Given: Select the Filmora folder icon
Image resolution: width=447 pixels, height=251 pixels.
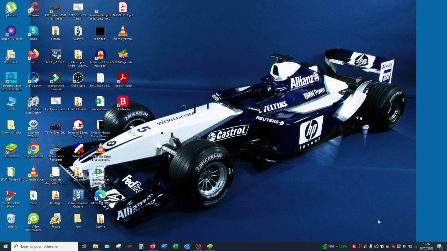Looking at the screenshot, I should pyautogui.click(x=56, y=33).
